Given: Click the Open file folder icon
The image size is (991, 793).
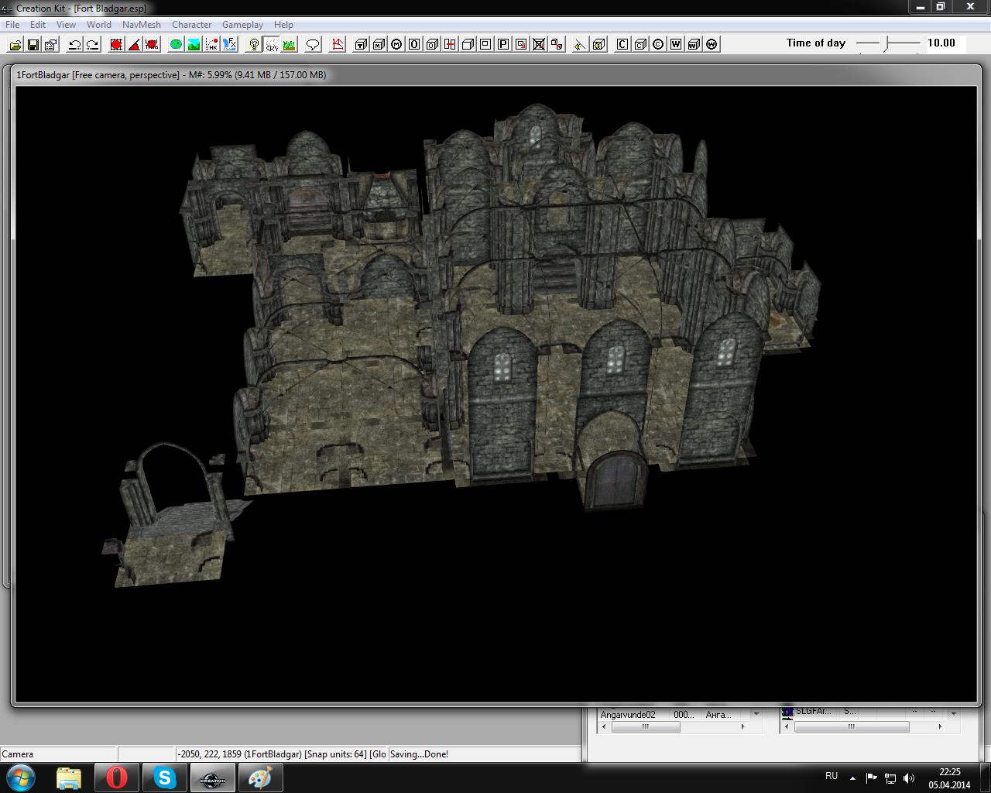Looking at the screenshot, I should pos(15,44).
